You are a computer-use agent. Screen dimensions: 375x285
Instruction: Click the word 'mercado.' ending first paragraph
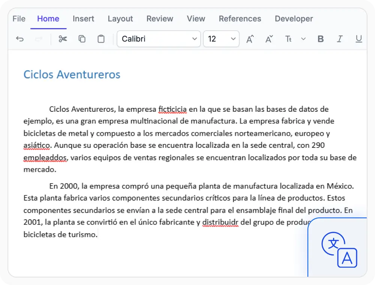coord(40,169)
